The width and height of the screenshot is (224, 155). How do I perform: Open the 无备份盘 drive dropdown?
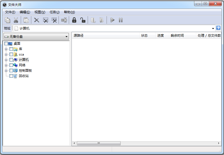(36, 37)
